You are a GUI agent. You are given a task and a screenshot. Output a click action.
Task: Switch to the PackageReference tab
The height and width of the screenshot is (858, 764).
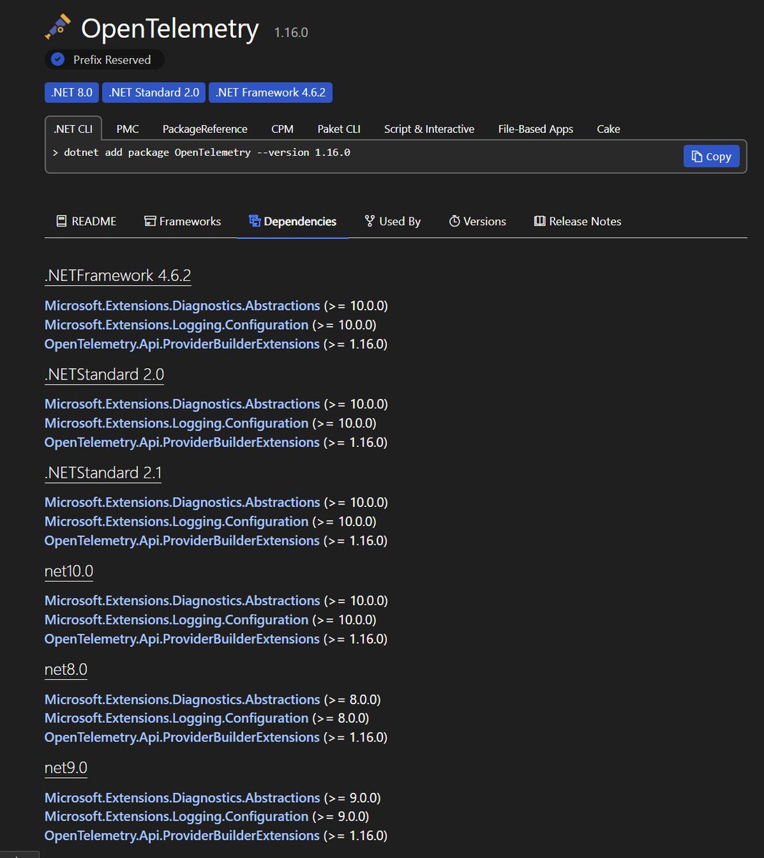tap(205, 129)
